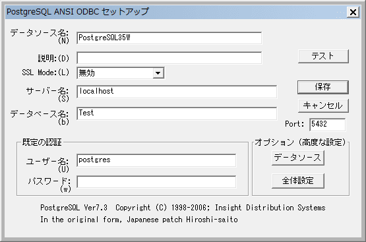Click the 'サーバー名:' label
The height and width of the screenshot is (242, 366).
click(x=47, y=91)
